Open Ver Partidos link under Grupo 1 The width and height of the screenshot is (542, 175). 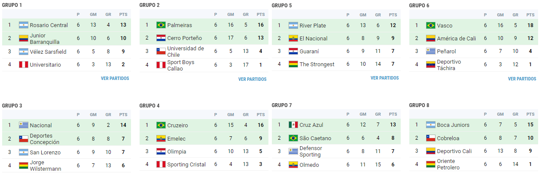pyautogui.click(x=115, y=79)
